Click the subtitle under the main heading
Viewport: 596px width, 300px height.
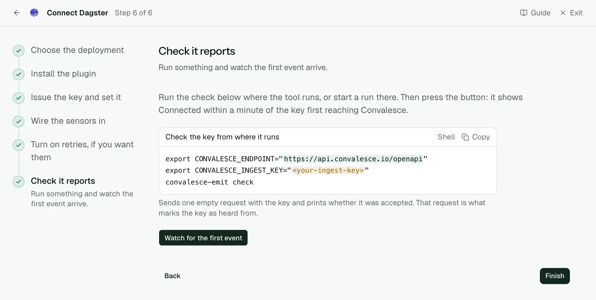click(243, 67)
